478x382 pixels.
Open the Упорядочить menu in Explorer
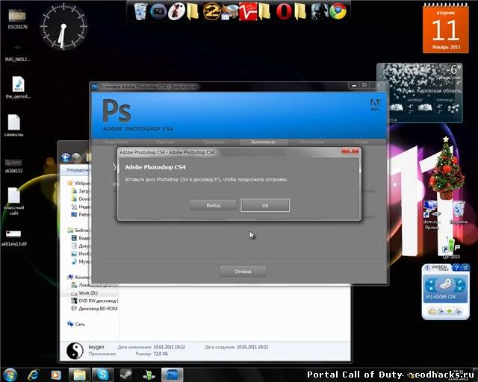point(78,170)
